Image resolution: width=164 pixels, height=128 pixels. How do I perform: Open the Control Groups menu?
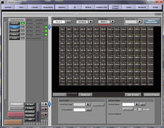coord(115,7)
